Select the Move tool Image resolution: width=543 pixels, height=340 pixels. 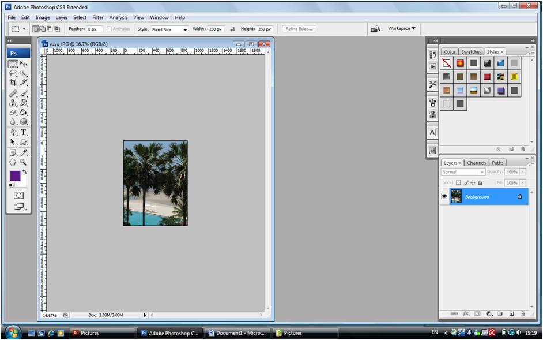[x=24, y=63]
